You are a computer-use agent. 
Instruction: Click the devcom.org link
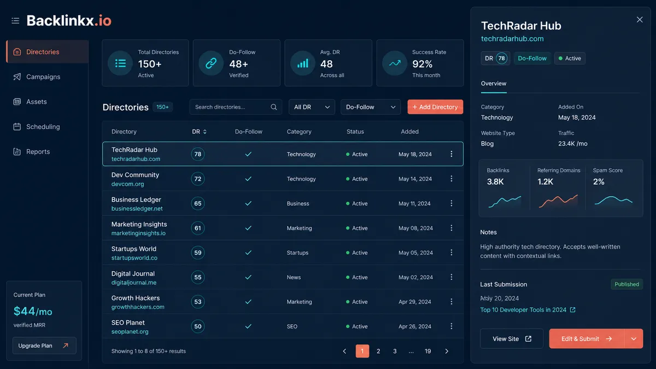pos(128,184)
